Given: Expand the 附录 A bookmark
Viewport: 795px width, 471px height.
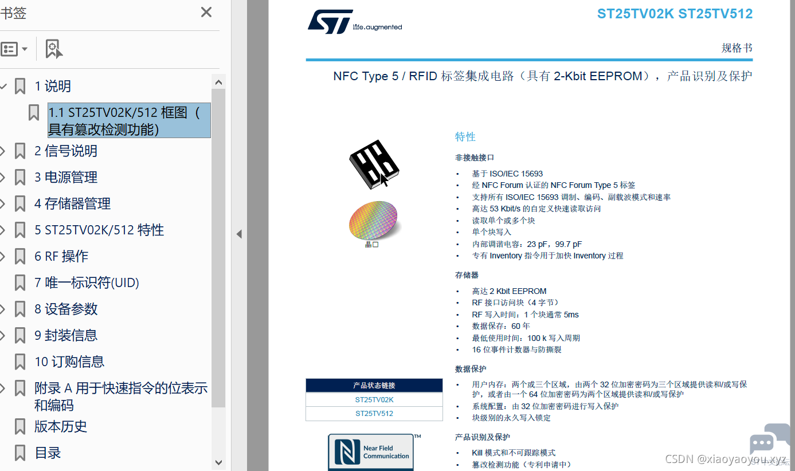Looking at the screenshot, I should click(x=3, y=388).
